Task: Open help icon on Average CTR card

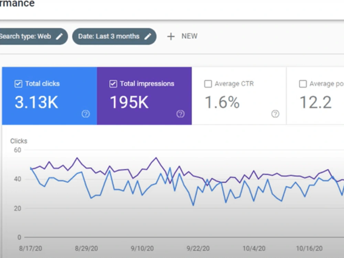Action: pos(275,114)
